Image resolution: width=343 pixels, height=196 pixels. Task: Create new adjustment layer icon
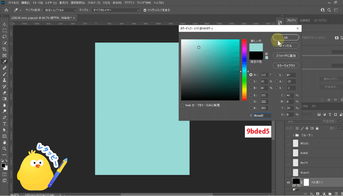click(323, 194)
